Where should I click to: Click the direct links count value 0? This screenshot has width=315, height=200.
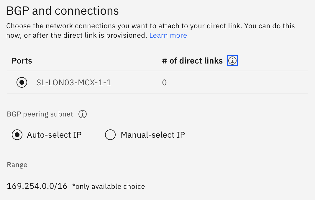click(164, 83)
